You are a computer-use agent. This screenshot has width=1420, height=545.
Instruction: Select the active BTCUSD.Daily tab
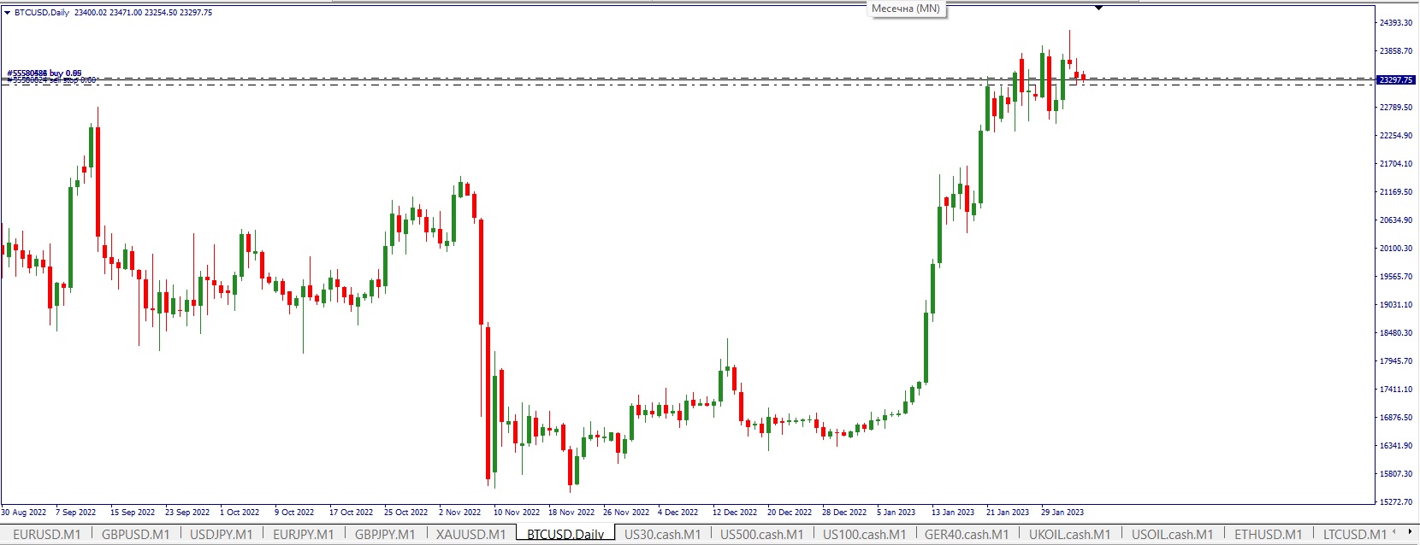pos(565,535)
